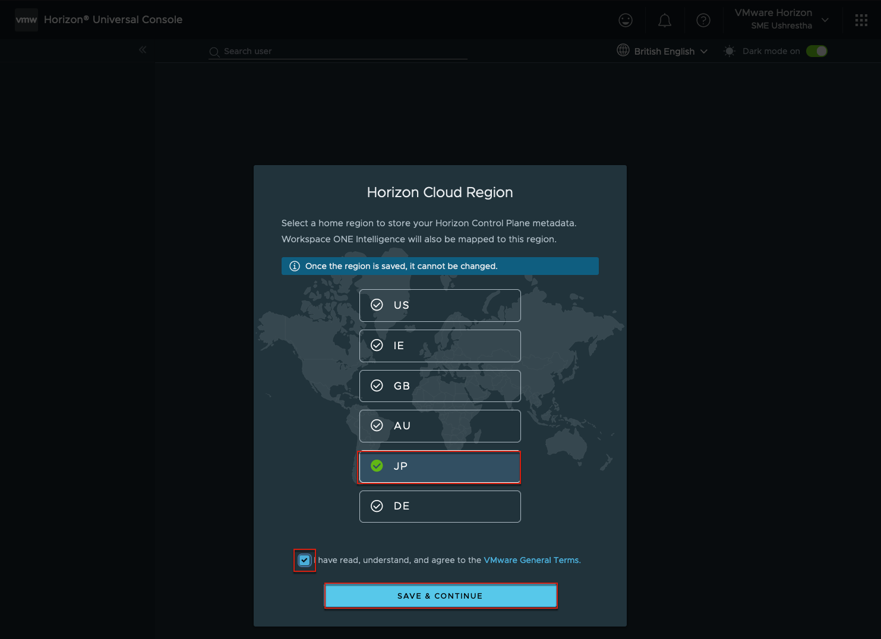Click the checkmark icon beside US
The image size is (881, 639).
coord(377,305)
